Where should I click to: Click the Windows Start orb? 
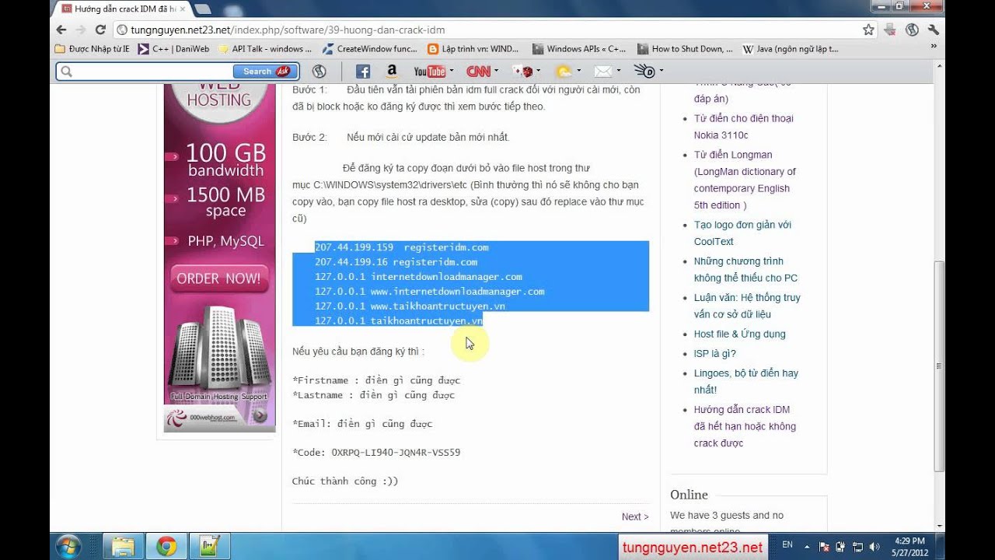tap(68, 546)
